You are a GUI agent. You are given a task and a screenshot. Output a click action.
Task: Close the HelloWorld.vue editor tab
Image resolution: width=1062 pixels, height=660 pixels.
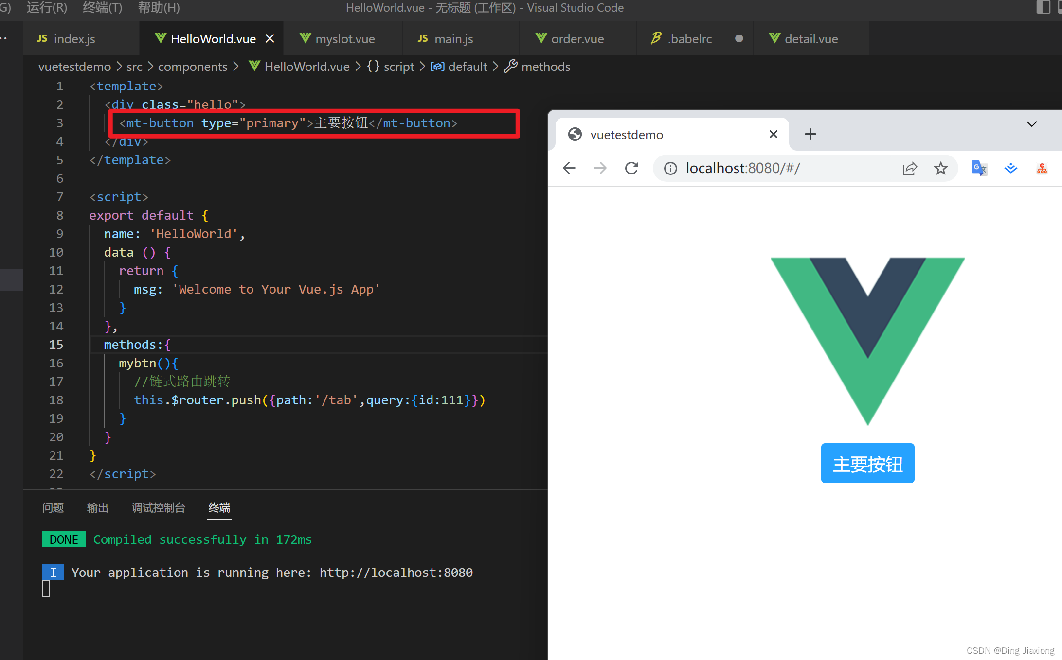pos(270,38)
